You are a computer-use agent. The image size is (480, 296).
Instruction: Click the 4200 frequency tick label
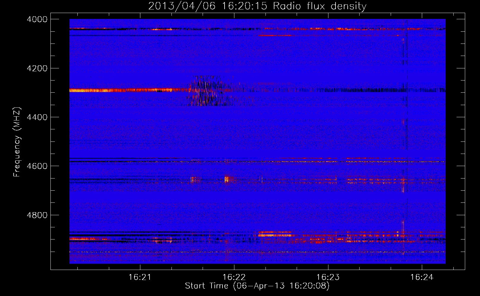click(x=37, y=68)
